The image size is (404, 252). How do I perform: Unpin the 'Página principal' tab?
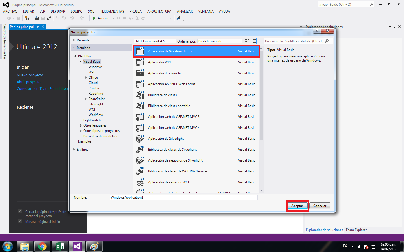pyautogui.click(x=38, y=27)
